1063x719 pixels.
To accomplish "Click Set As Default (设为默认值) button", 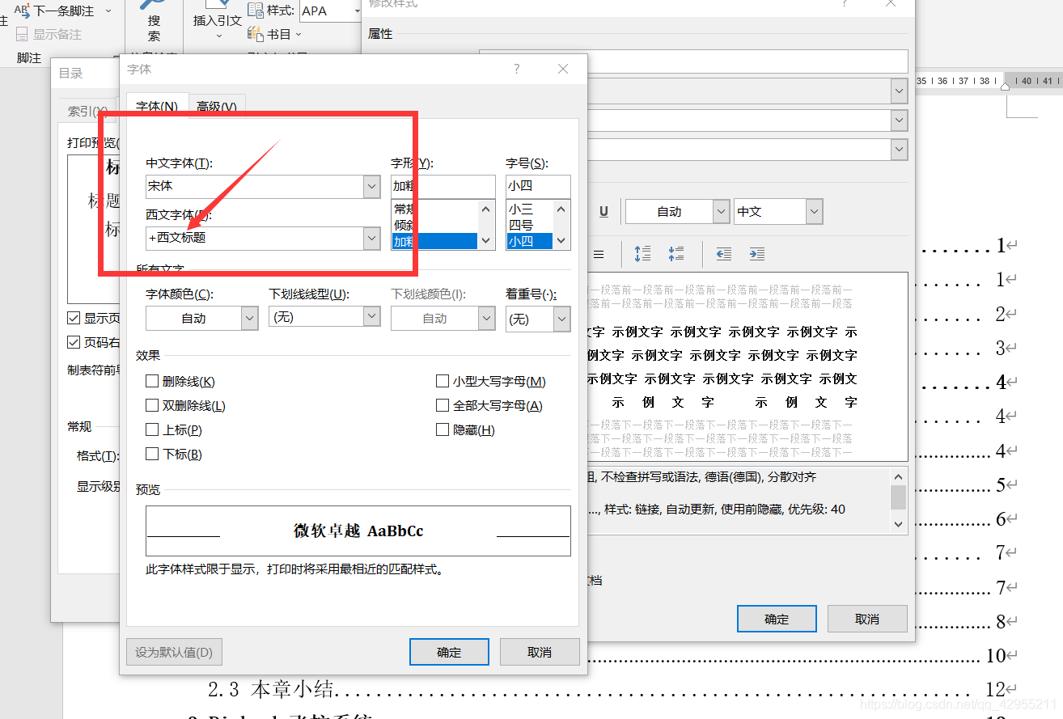I will 174,652.
